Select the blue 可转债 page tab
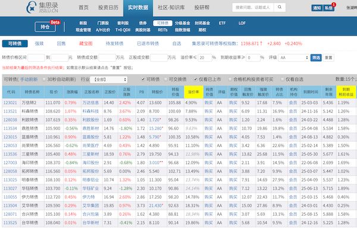Viewport: 357px width, 230px height. pyautogui.click(x=15, y=43)
